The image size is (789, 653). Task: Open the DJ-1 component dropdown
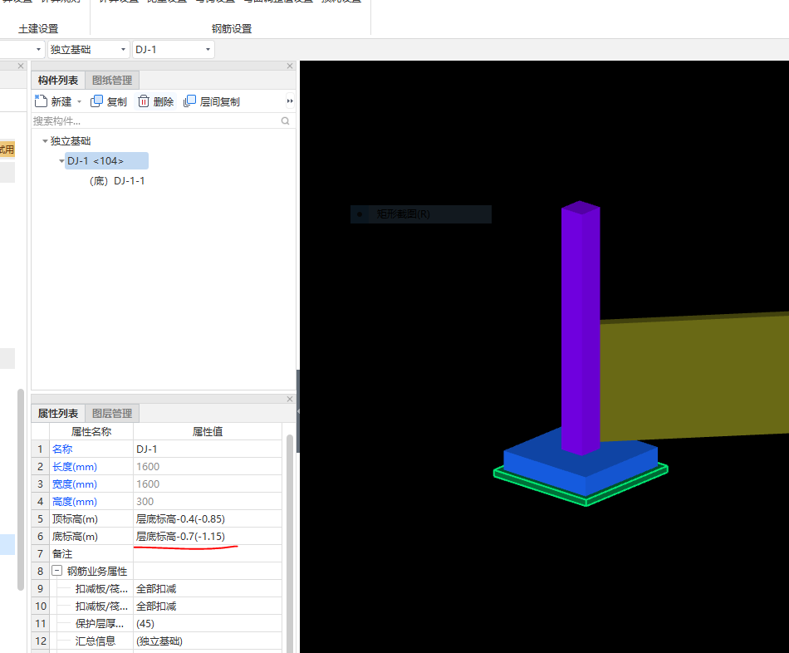208,49
